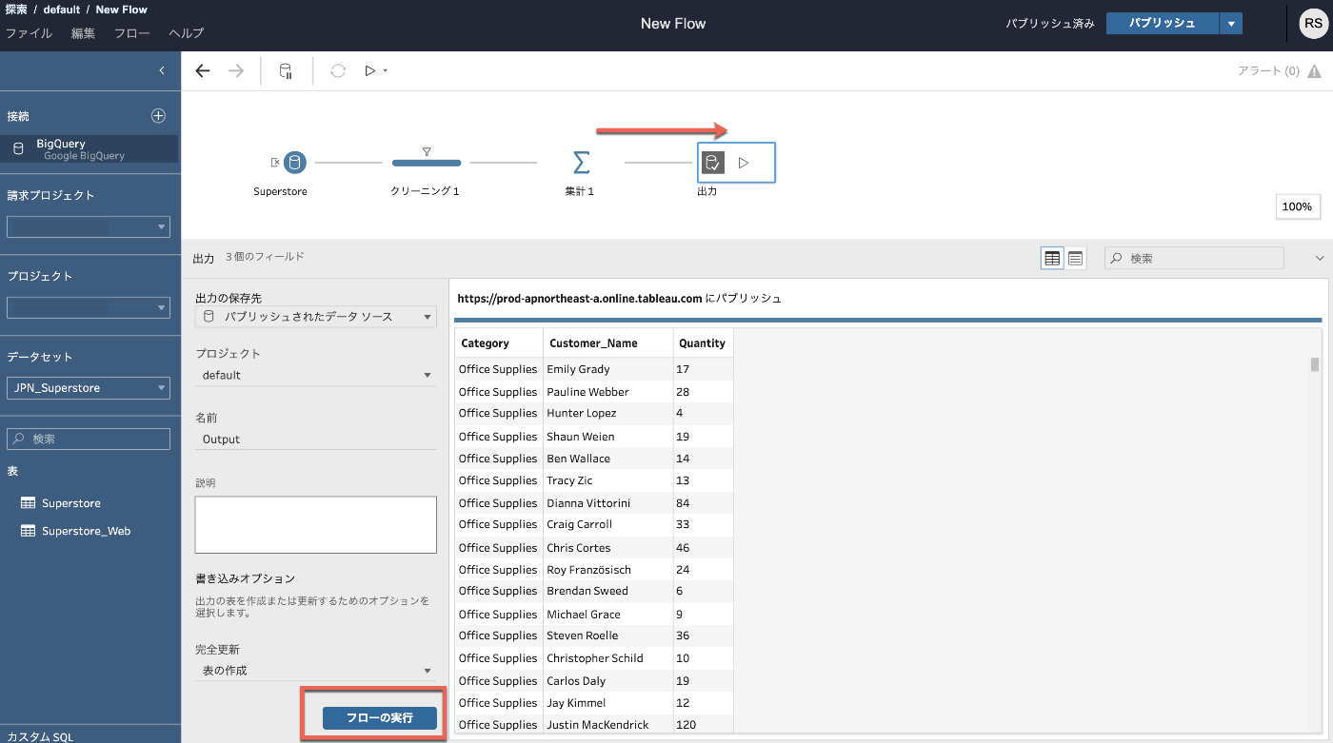The height and width of the screenshot is (743, 1333).
Task: Open the 編集 menu
Action: click(83, 33)
